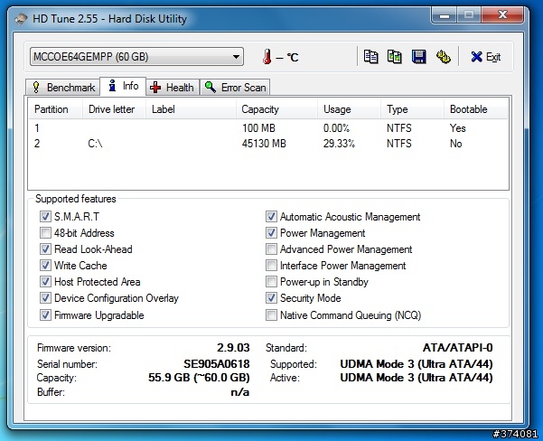Screen dimensions: 543x441
Task: Click the Type column header
Action: pos(412,109)
